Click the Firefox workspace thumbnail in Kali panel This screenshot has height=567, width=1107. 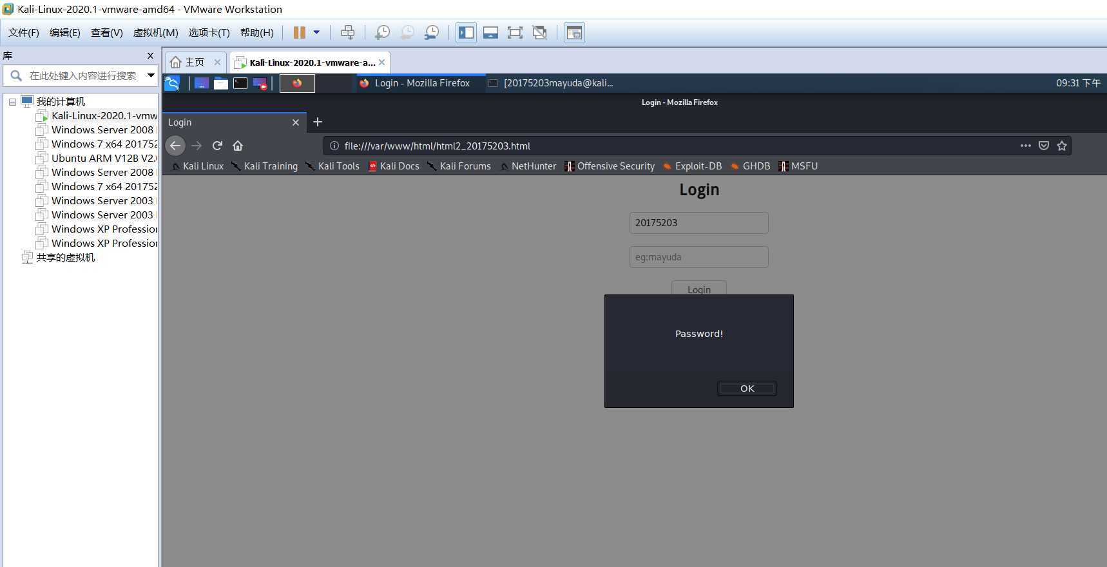coord(297,83)
